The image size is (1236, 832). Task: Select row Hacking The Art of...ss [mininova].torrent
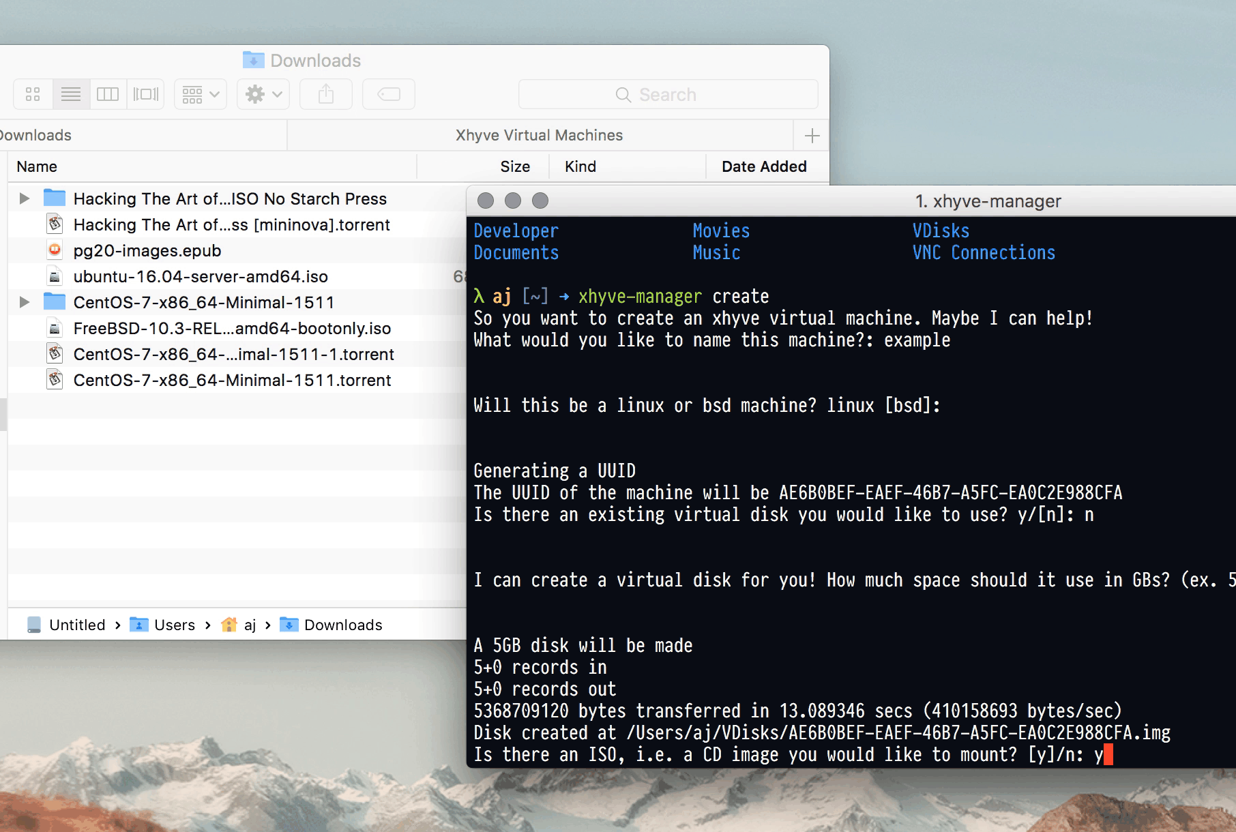(x=237, y=224)
